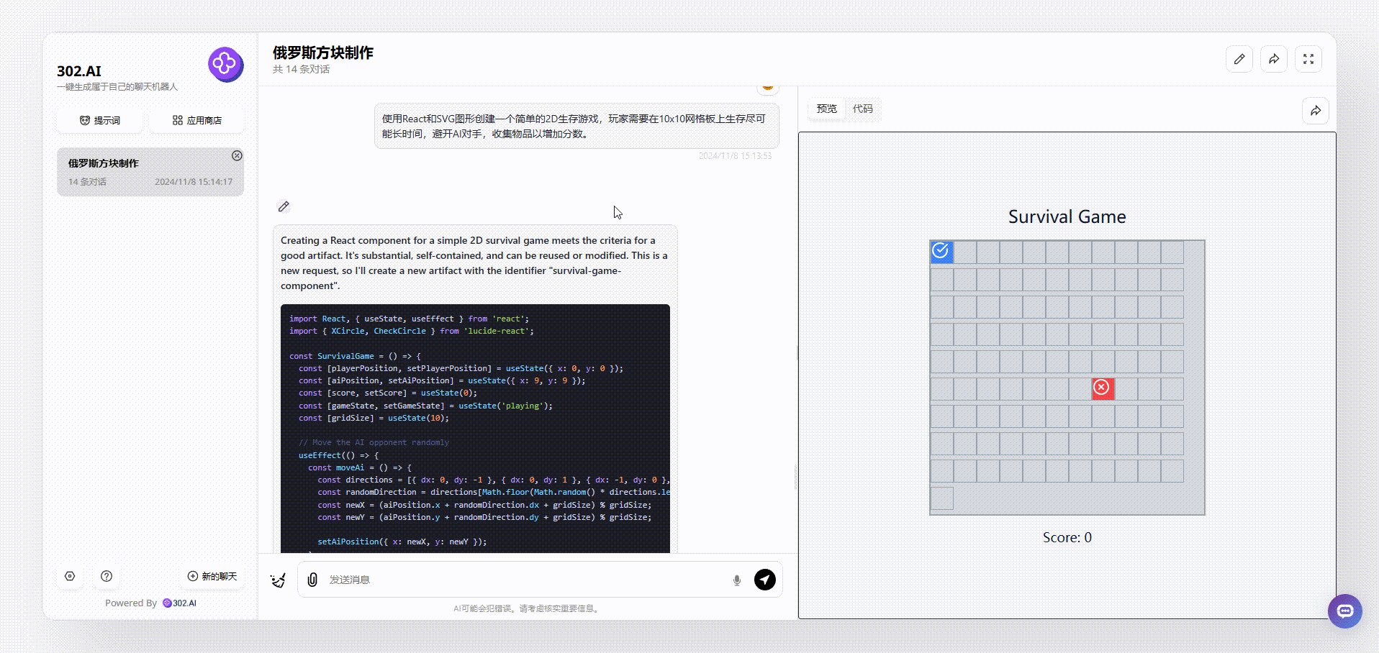The image size is (1379, 653).
Task: Send message with the black arrow button
Action: click(x=765, y=579)
